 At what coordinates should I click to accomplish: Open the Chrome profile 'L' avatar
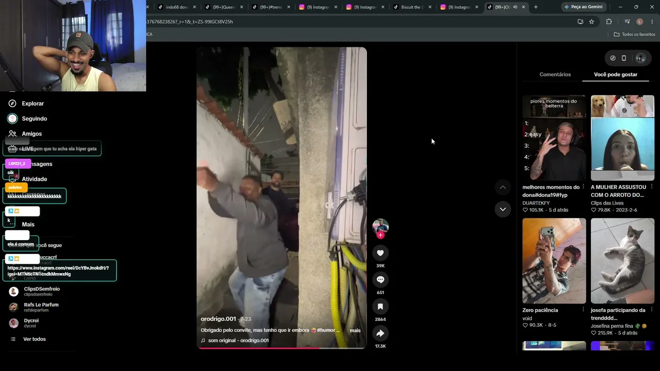pos(640,22)
